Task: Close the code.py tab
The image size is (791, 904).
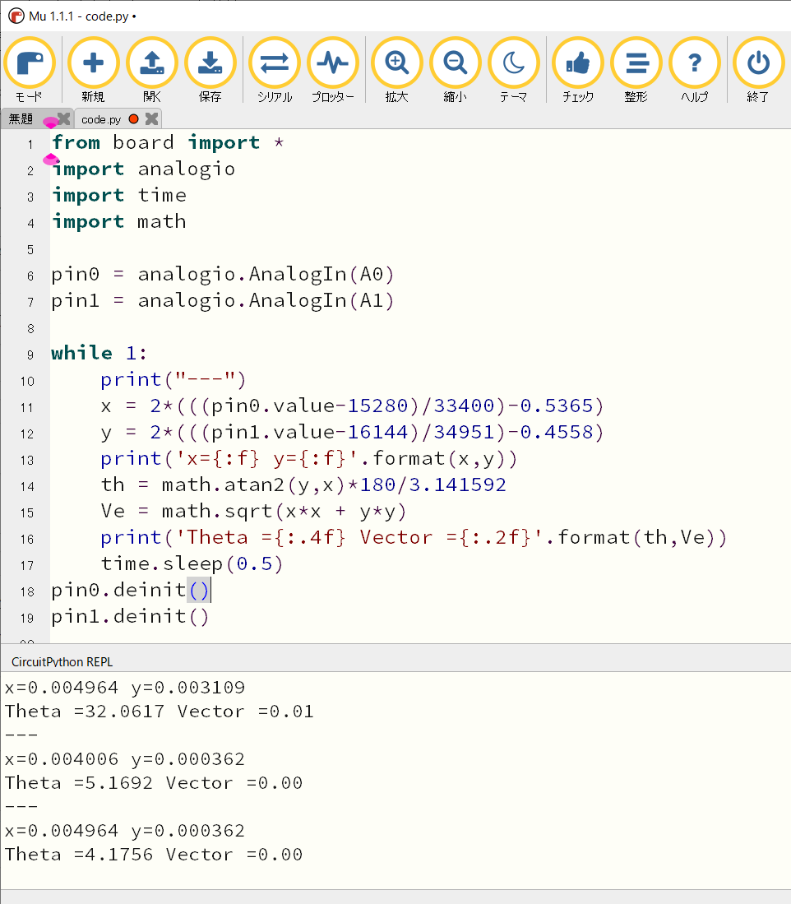Action: tap(151, 119)
